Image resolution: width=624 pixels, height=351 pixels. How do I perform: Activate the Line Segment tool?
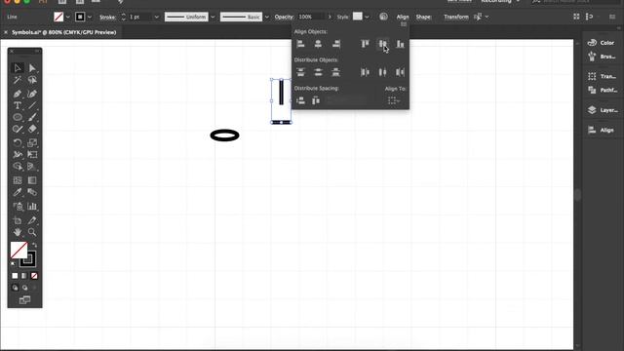[32, 105]
